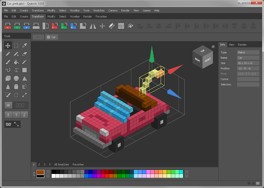Open the Voxelize menu in top menu bar

(75, 10)
